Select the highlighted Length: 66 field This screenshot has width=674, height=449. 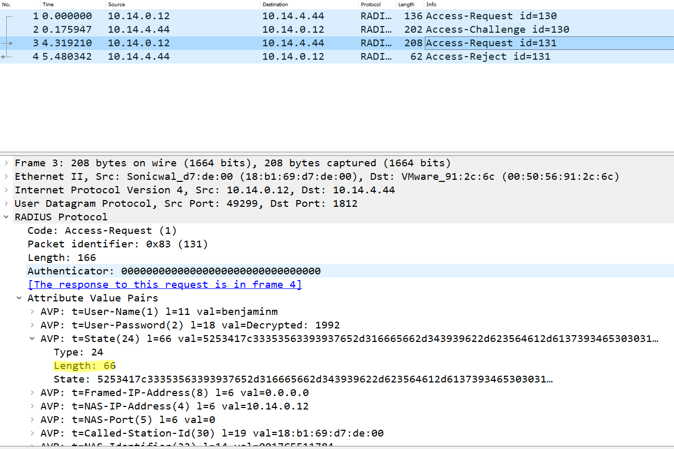pos(84,365)
